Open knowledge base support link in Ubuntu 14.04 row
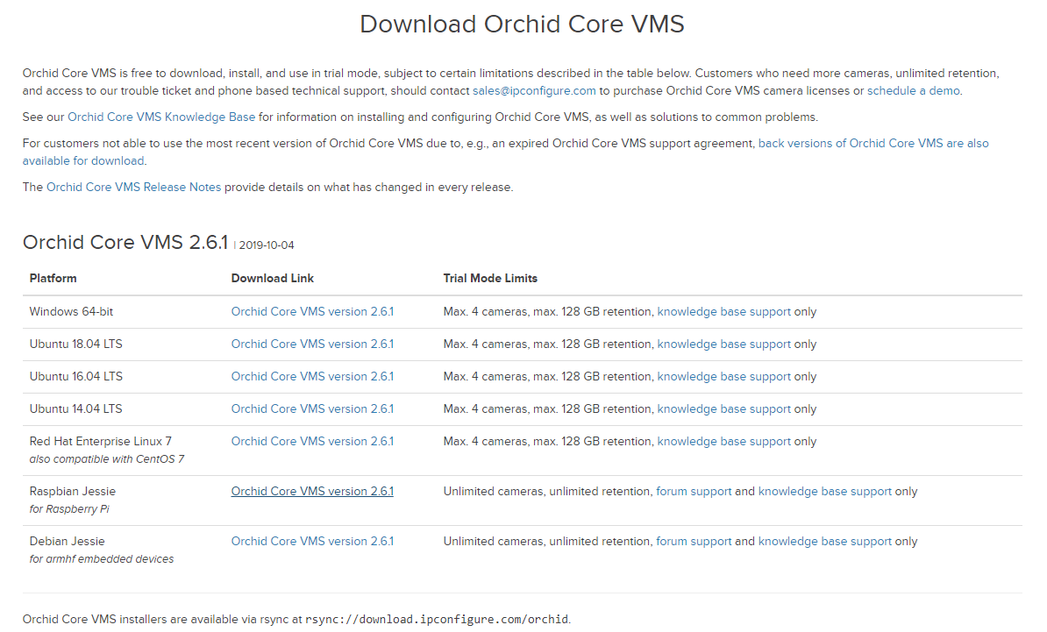This screenshot has width=1047, height=632. [723, 408]
